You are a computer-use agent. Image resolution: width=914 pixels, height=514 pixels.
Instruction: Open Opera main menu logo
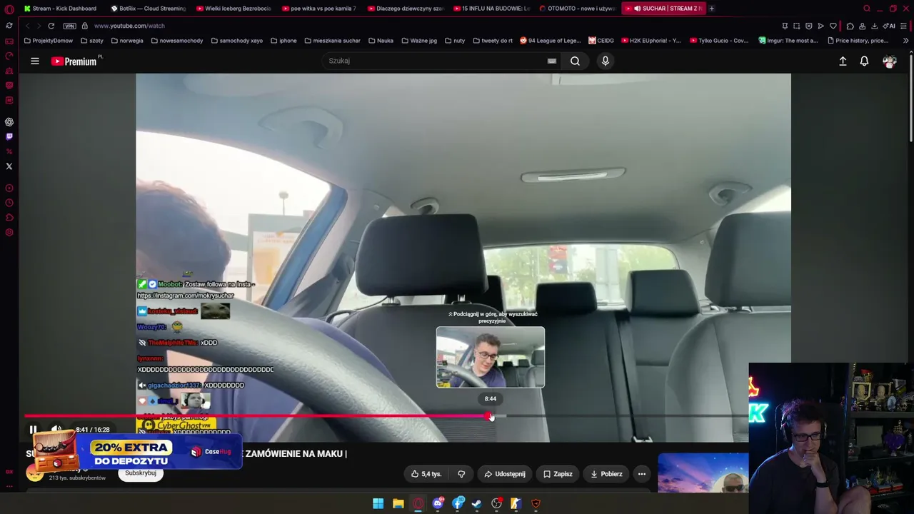point(9,9)
